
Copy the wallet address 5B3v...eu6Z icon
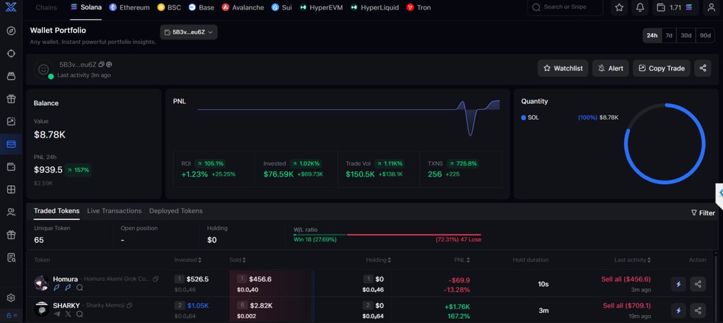[101, 64]
